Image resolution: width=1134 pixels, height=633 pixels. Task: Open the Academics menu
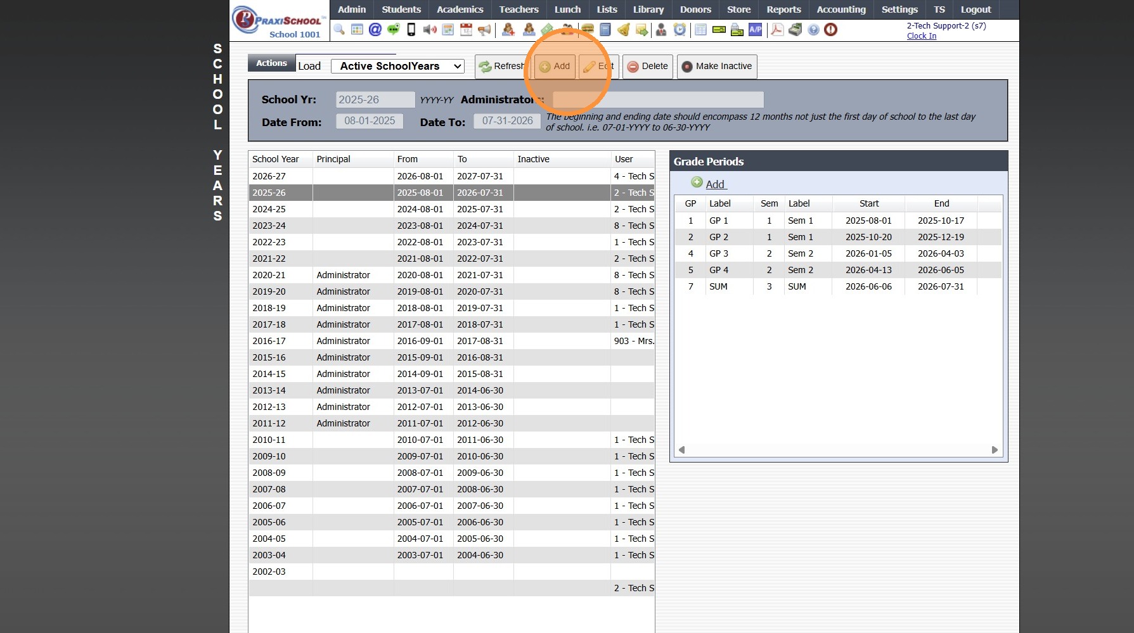(x=460, y=10)
